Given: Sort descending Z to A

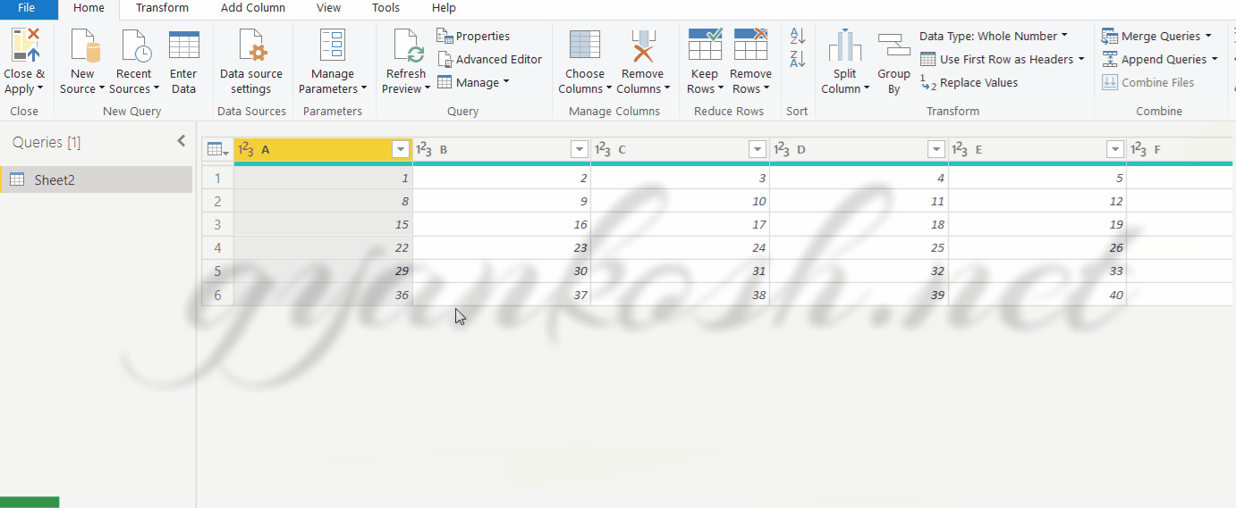Looking at the screenshot, I should click(x=798, y=59).
